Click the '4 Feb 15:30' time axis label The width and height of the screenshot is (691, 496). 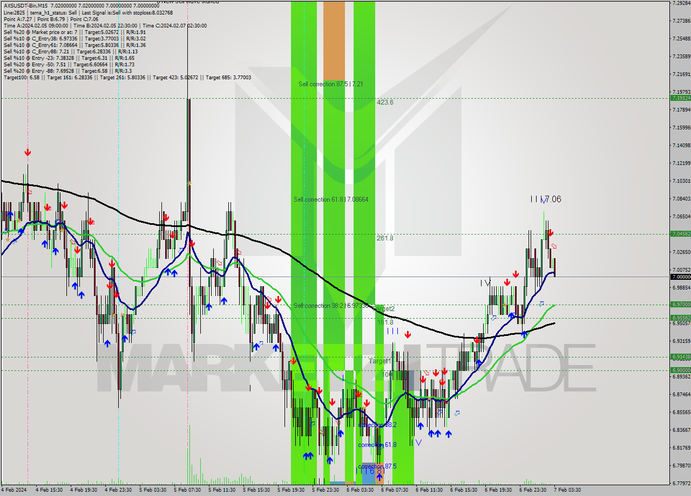[49, 490]
